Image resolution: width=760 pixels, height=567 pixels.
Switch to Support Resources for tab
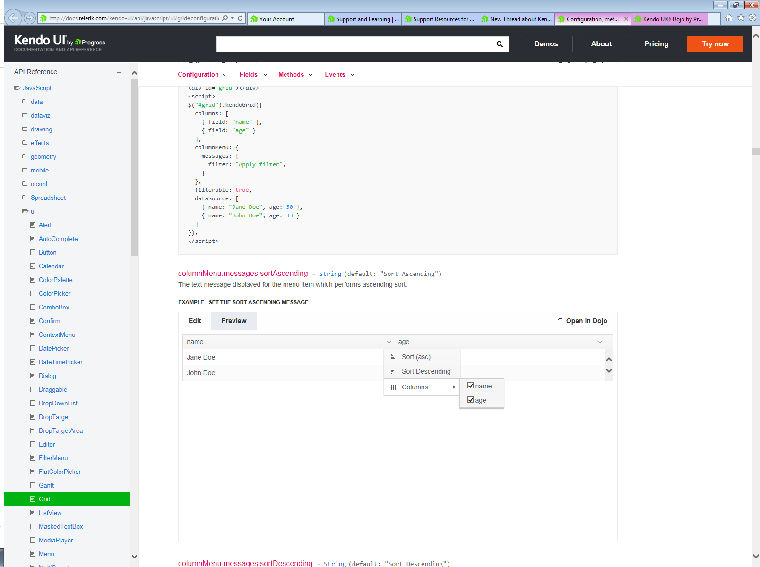coord(440,19)
